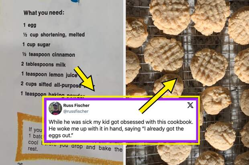Click the orange crayon-bordered tip box
This screenshot has width=249, height=165.
coord(69,138)
